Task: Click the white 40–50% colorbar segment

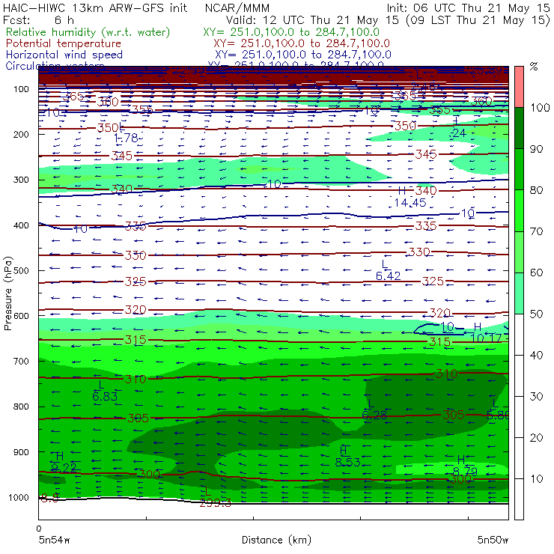Action: tap(519, 335)
